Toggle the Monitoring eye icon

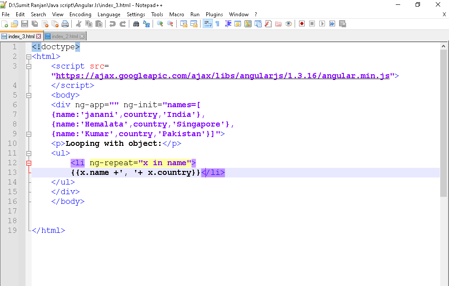(288, 24)
